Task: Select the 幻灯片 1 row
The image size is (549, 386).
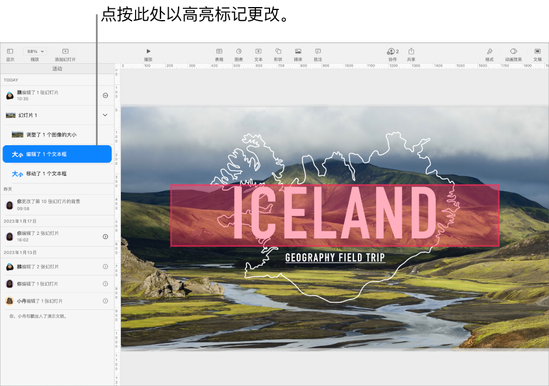Action: [x=57, y=115]
